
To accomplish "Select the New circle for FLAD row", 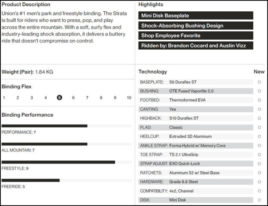I will click(x=259, y=127).
